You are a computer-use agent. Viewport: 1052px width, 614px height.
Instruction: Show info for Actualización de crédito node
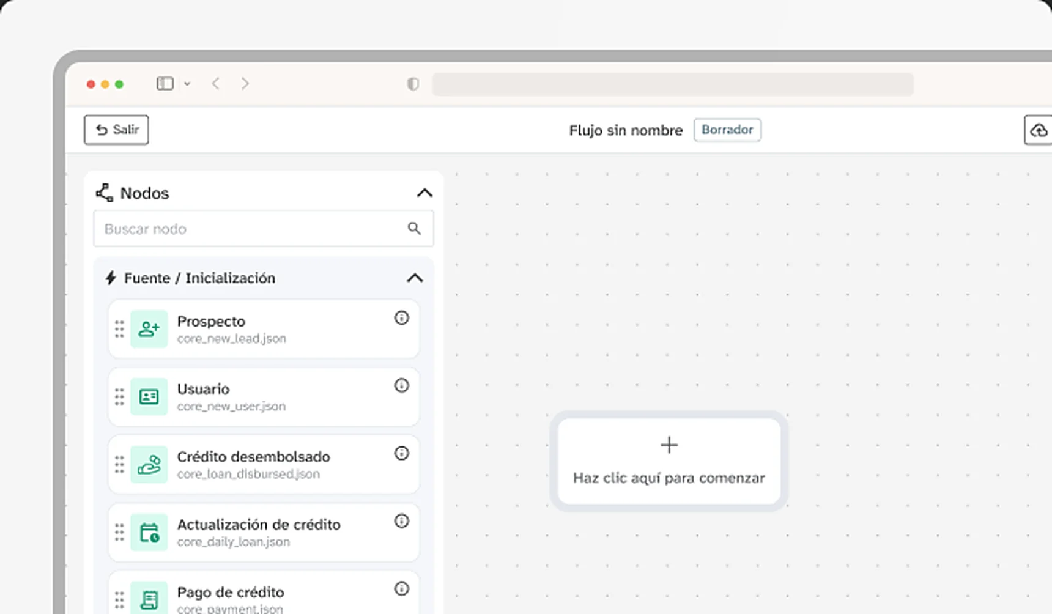[401, 522]
